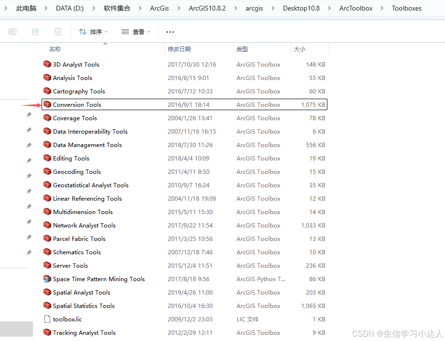Expand the chevron after ArcGIS10.8.2
Screen dimensions: 445x341
(x=236, y=8)
